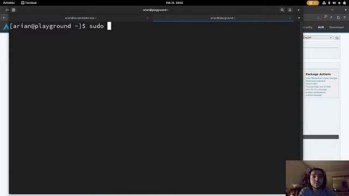Click the Submit Request link

point(314,95)
